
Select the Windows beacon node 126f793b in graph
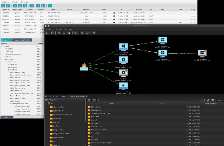[163, 53]
